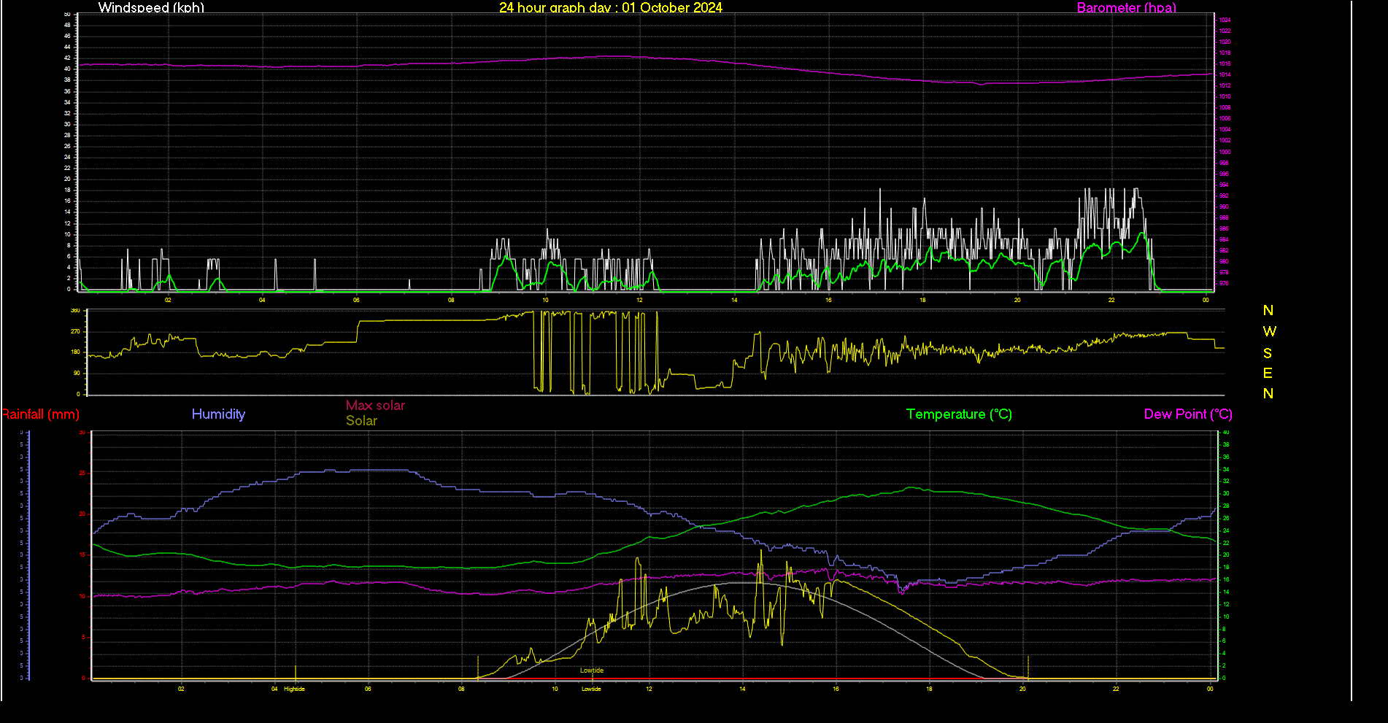Click the magenta Dew Point (°C) label
The width and height of the screenshot is (1388, 723).
1188,414
